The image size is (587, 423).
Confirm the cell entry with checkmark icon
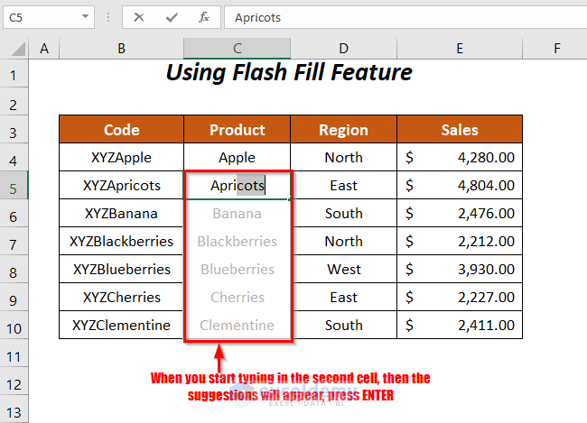[172, 17]
